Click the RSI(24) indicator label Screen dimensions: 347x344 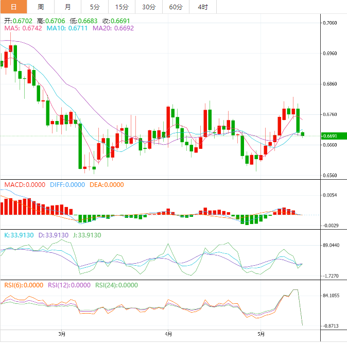pos(116,285)
